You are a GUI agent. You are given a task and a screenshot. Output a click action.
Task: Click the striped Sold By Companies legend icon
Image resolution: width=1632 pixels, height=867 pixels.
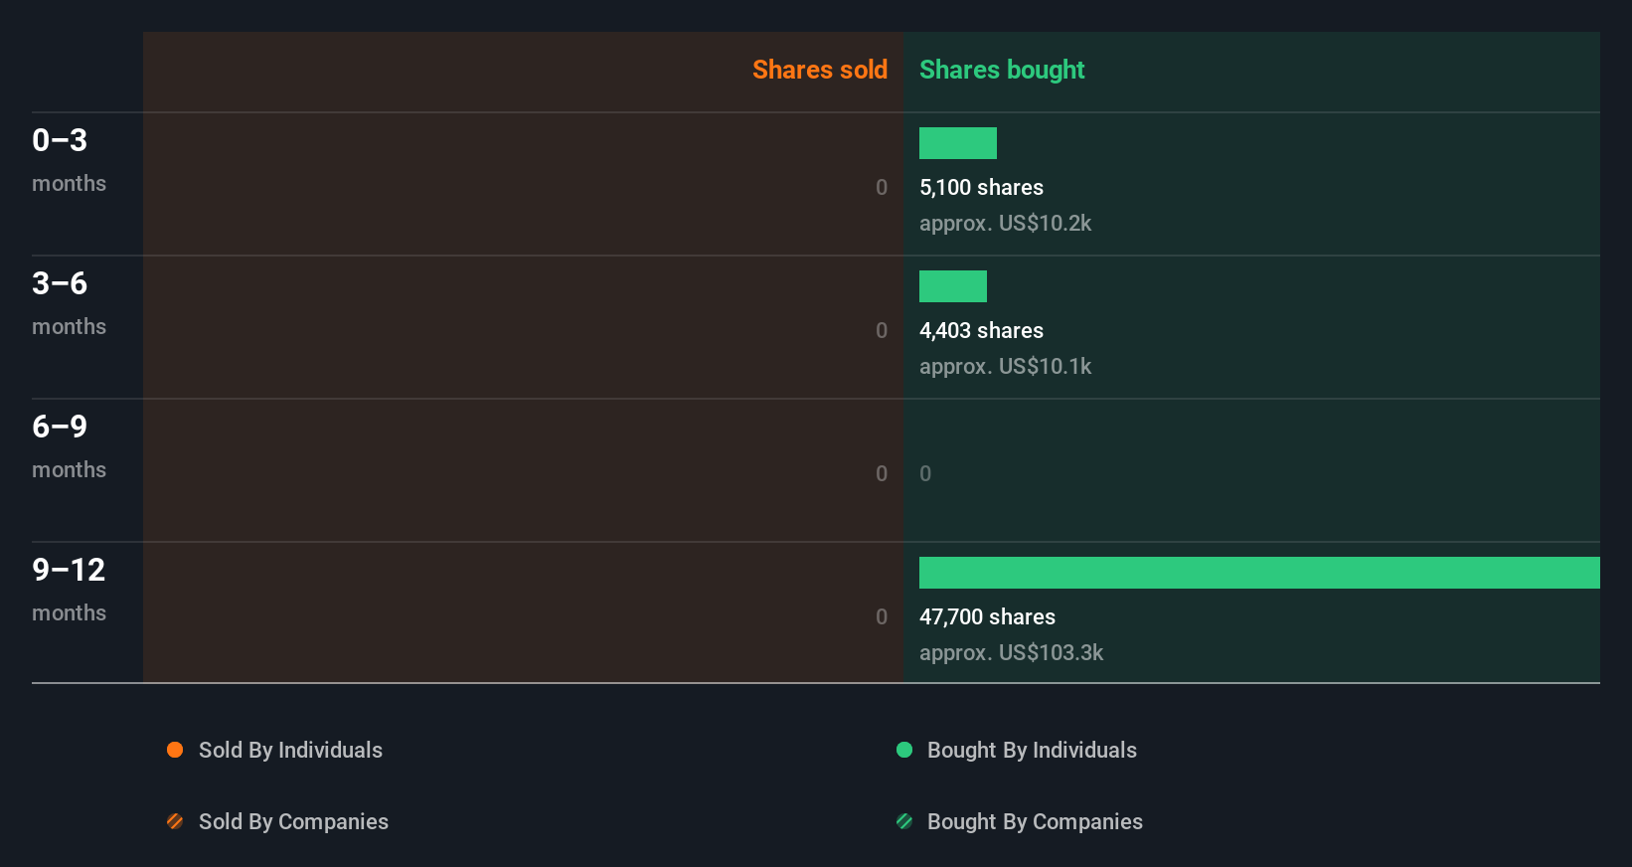(x=175, y=821)
